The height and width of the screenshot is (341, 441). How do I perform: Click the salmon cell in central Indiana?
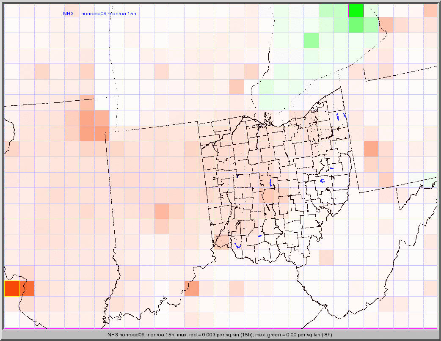[x=162, y=211]
